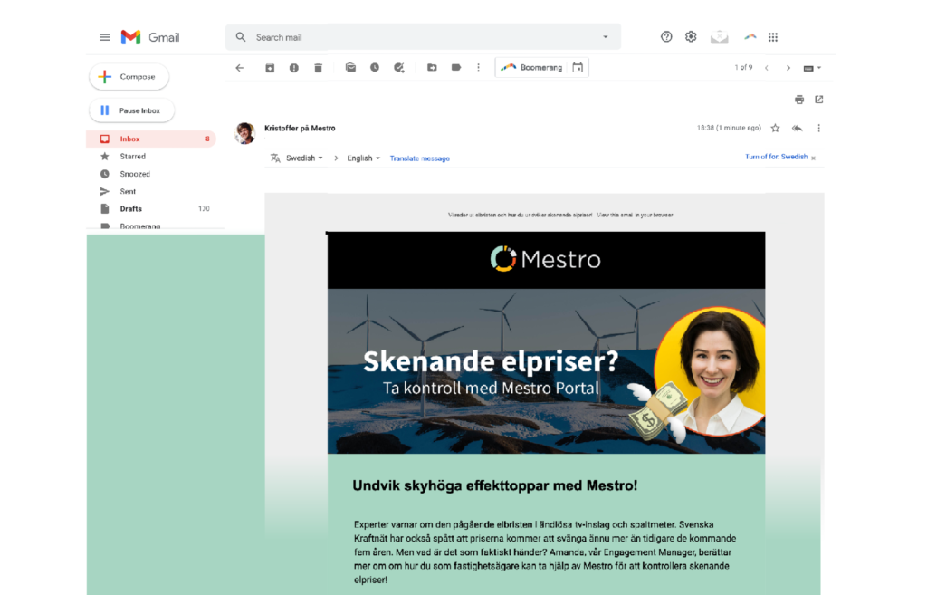This screenshot has height=595, width=927.
Task: Pause the Inbox with Boomerang
Action: click(131, 110)
